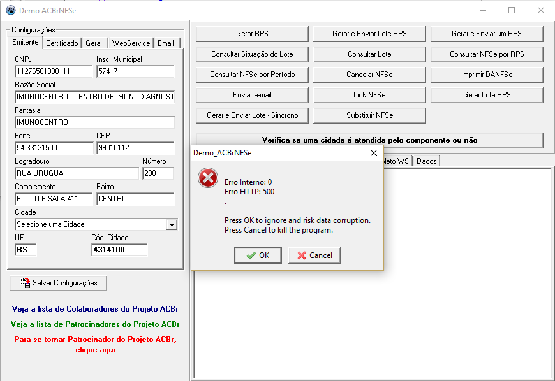Open the Certificado tab
555x381 pixels.
(62, 43)
